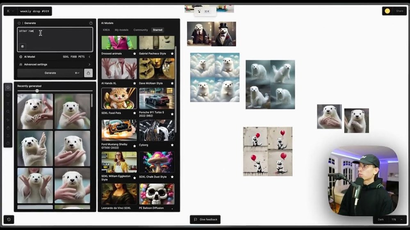The width and height of the screenshot is (410, 230).
Task: Select the Text tool in left toolbar
Action: tap(8, 104)
